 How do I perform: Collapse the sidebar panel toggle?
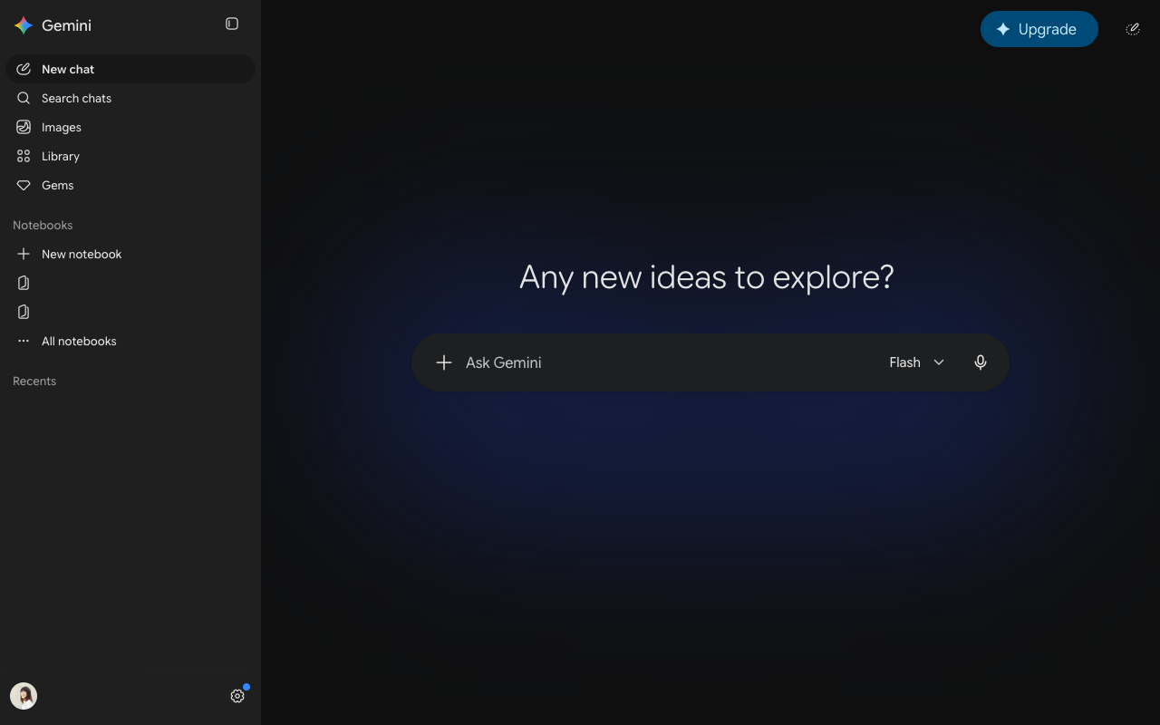tap(232, 24)
